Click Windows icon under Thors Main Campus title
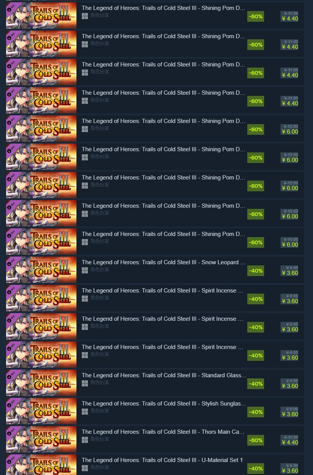This screenshot has height=475, width=313. pyautogui.click(x=85, y=439)
